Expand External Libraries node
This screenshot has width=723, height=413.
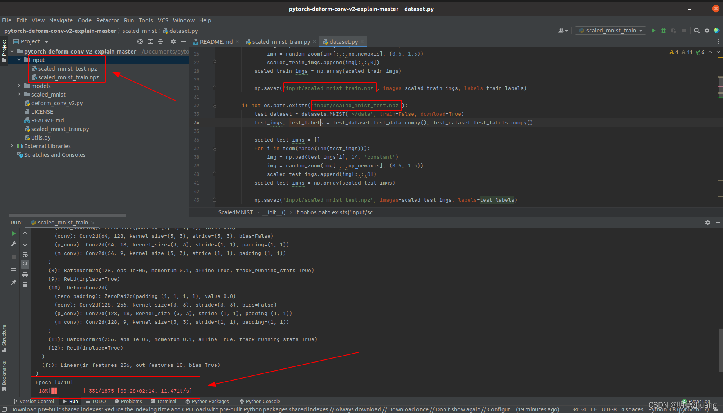tap(12, 146)
